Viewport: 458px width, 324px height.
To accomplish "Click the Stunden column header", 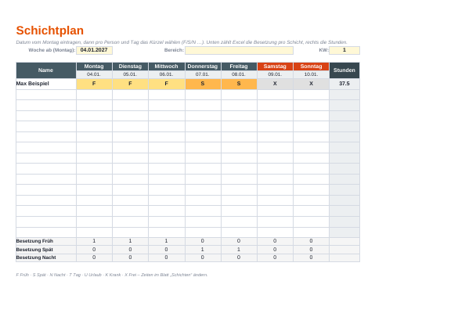I will [x=344, y=70].
